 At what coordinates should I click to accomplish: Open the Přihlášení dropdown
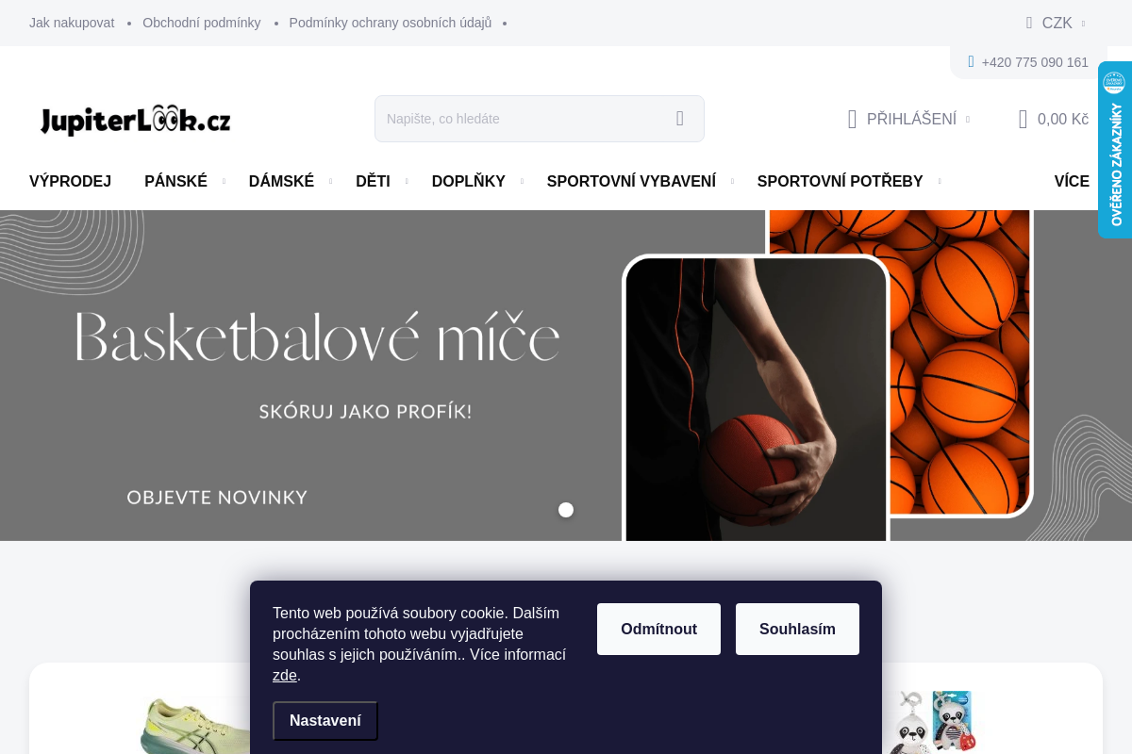point(967,120)
